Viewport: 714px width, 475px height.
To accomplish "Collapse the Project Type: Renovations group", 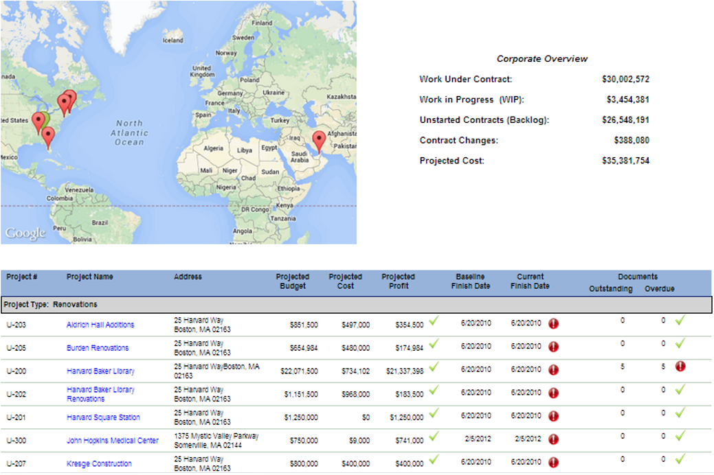I will pos(50,304).
